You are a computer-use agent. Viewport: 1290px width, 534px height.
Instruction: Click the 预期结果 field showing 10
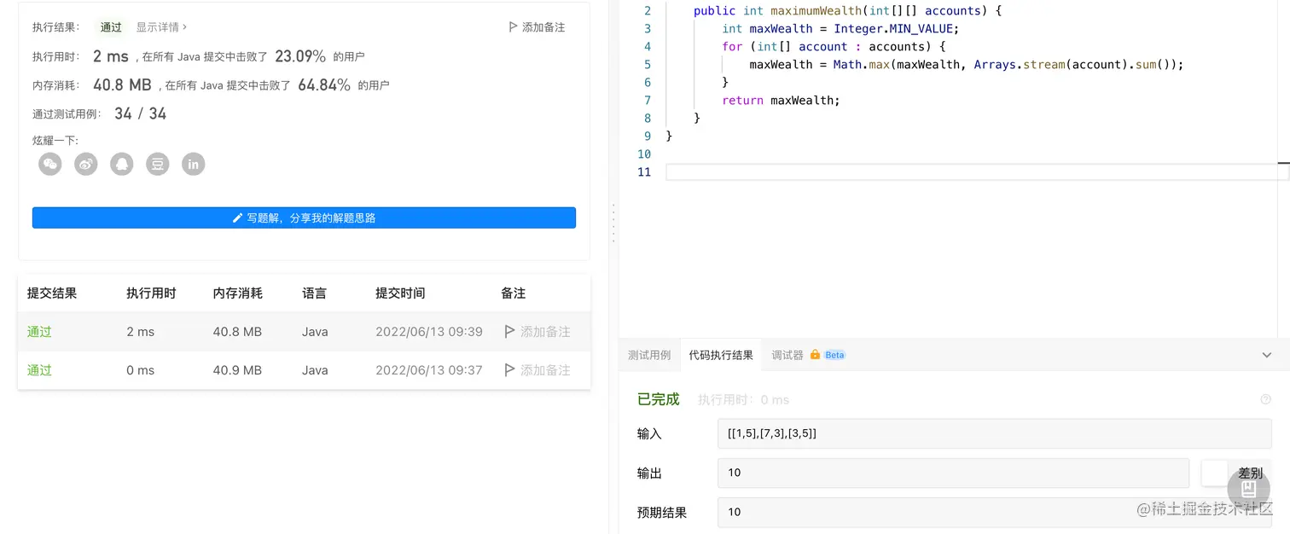pos(995,512)
